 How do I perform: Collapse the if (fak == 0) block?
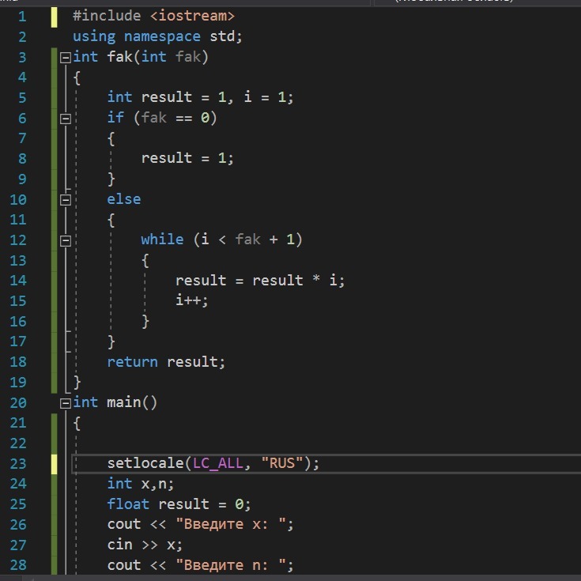[65, 118]
